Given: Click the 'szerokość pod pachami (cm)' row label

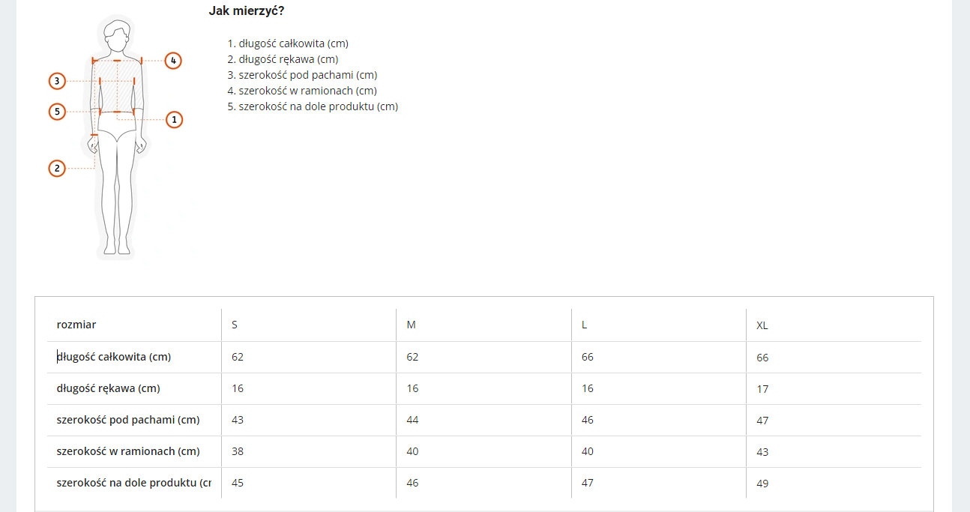Looking at the screenshot, I should coord(128,420).
